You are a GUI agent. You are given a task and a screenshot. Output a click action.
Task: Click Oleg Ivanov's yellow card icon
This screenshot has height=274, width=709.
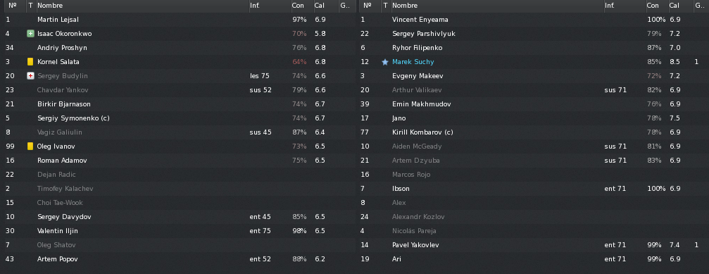[x=30, y=146]
